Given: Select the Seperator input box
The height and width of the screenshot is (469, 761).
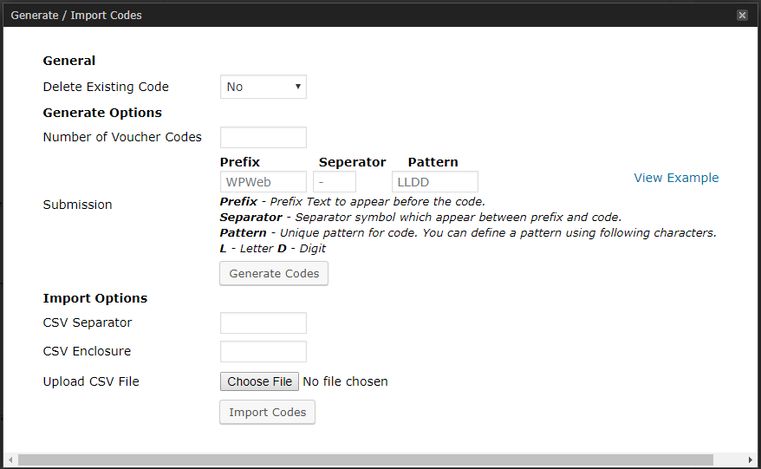Looking at the screenshot, I should point(335,182).
